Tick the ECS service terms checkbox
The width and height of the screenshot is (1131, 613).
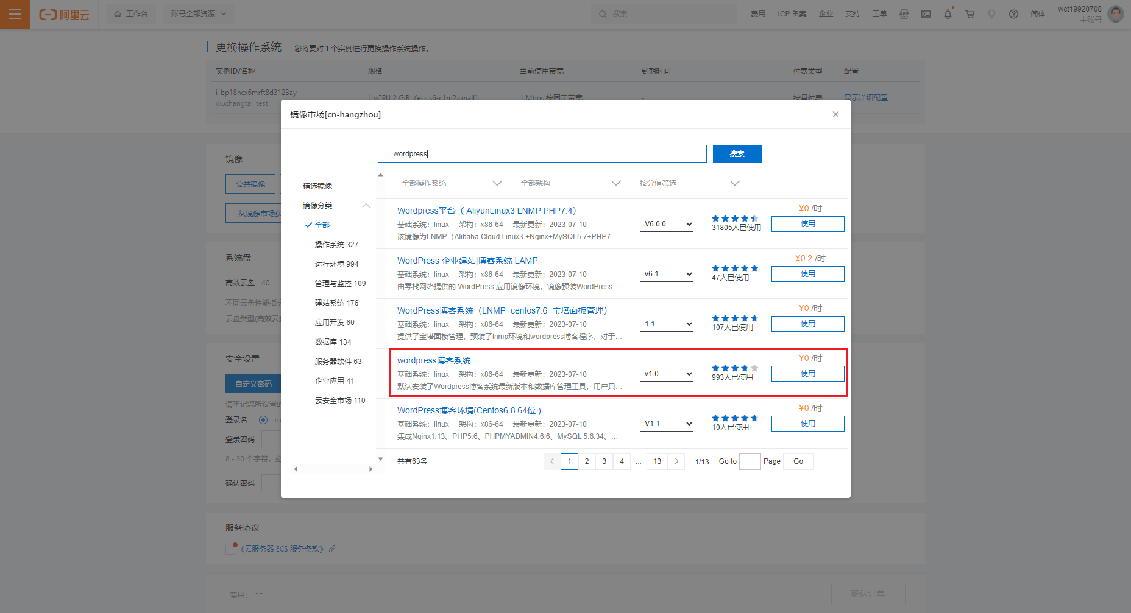point(230,549)
